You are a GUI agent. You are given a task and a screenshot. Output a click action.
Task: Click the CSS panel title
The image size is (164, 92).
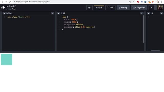pyautogui.click(x=63, y=13)
